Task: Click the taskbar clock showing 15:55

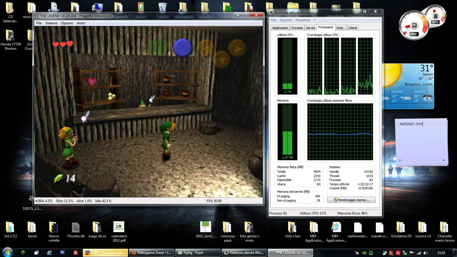Action: point(441,253)
